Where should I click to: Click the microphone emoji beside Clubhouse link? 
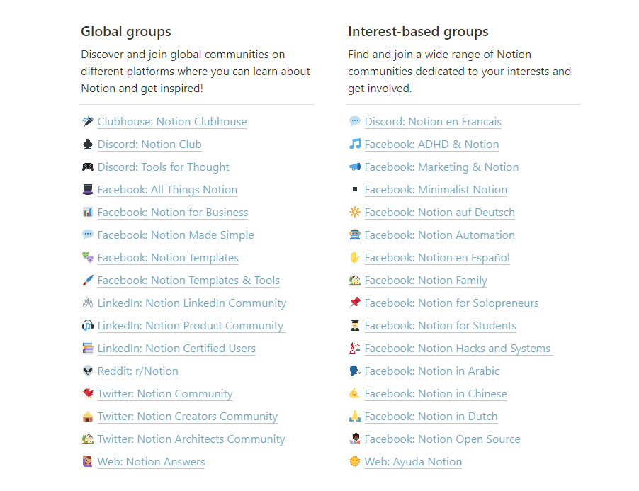pyautogui.click(x=88, y=122)
